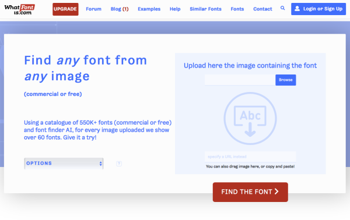Click the user icon in login button

point(297,9)
